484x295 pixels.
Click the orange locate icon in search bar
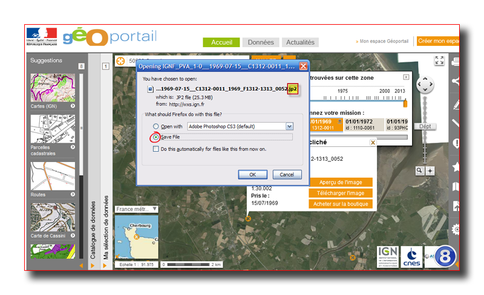tap(120, 61)
